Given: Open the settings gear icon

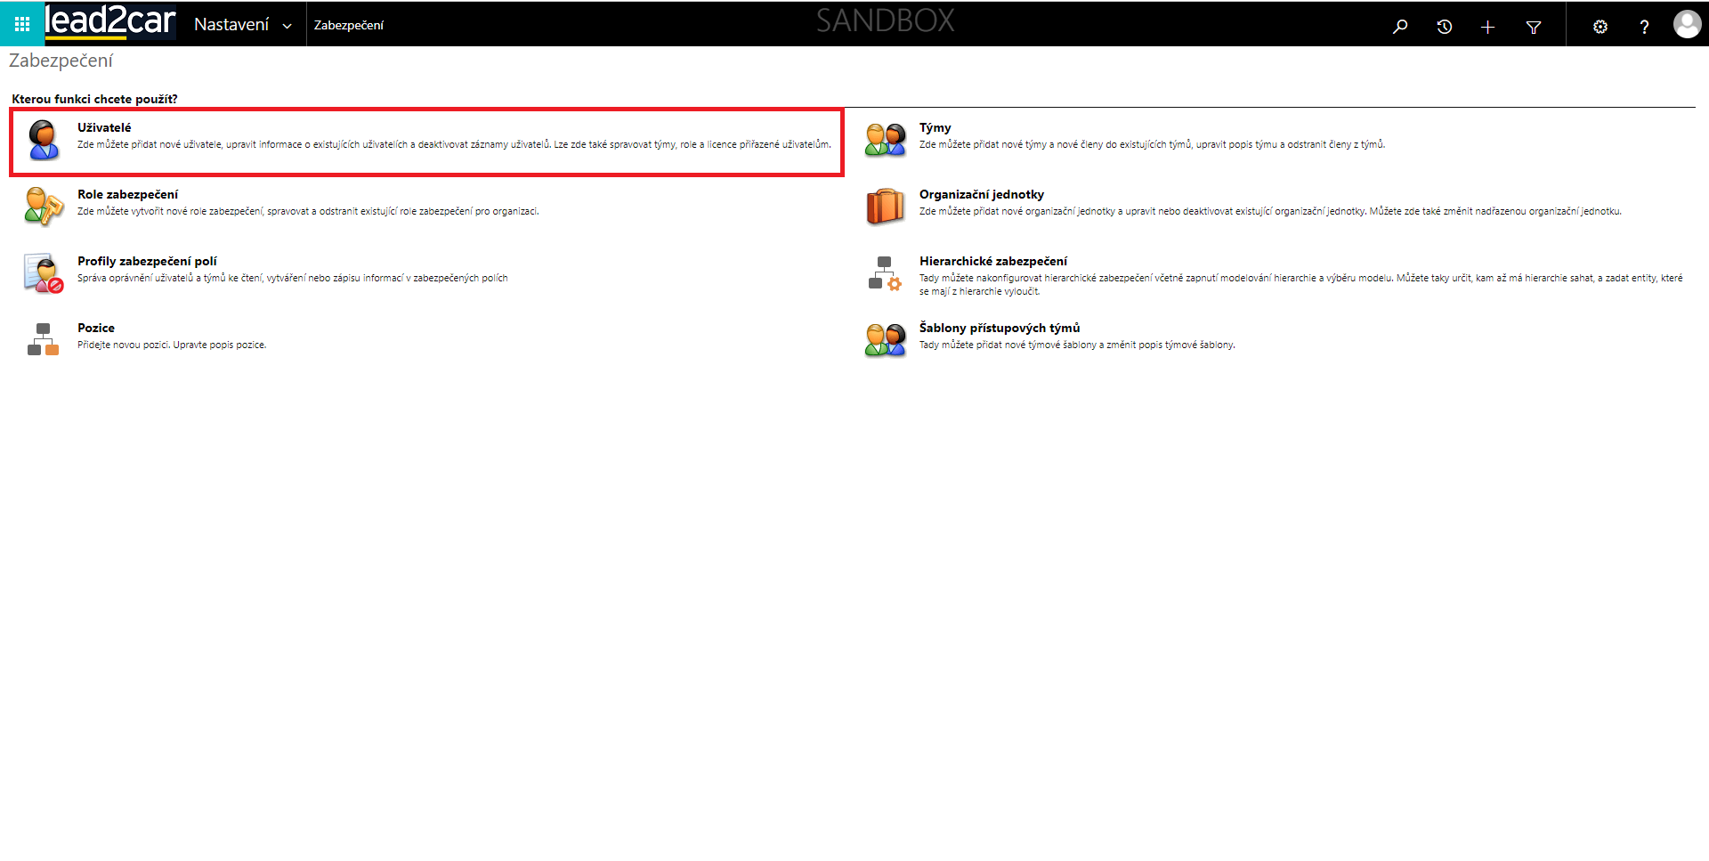Looking at the screenshot, I should 1600,27.
